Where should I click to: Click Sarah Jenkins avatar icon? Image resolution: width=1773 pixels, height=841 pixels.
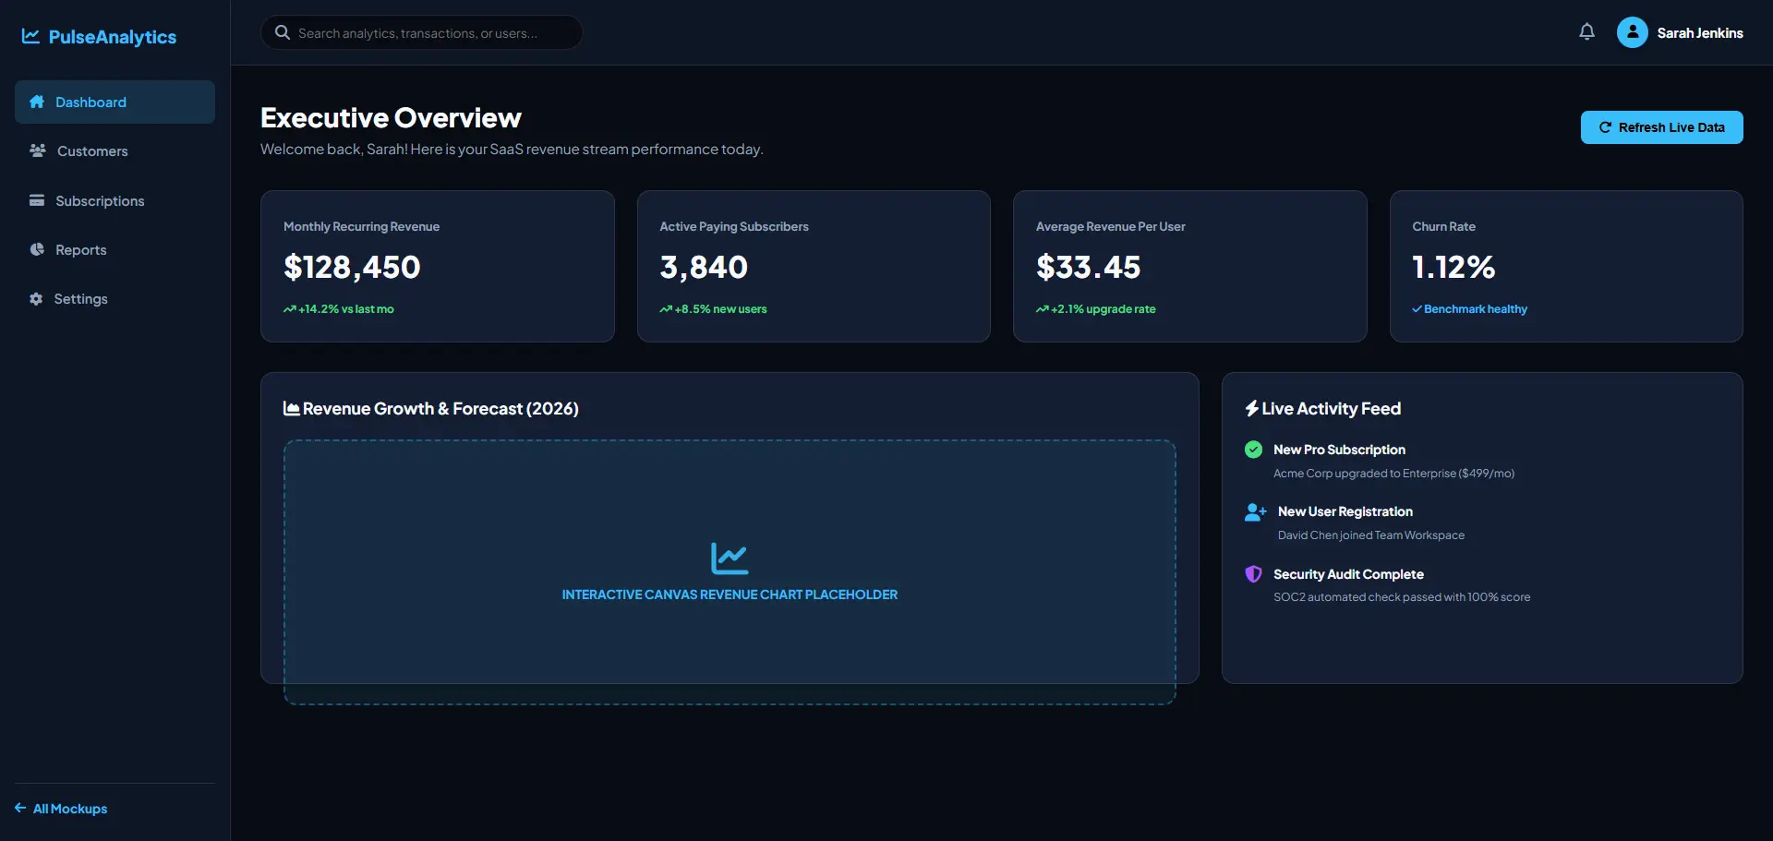pos(1632,32)
